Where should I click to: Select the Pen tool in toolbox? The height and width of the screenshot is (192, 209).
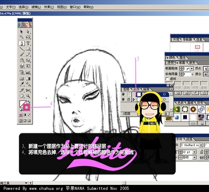coord(22,43)
